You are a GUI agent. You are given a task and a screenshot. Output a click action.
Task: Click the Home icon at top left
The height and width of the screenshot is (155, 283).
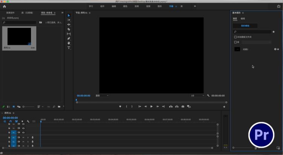(x=5, y=6)
